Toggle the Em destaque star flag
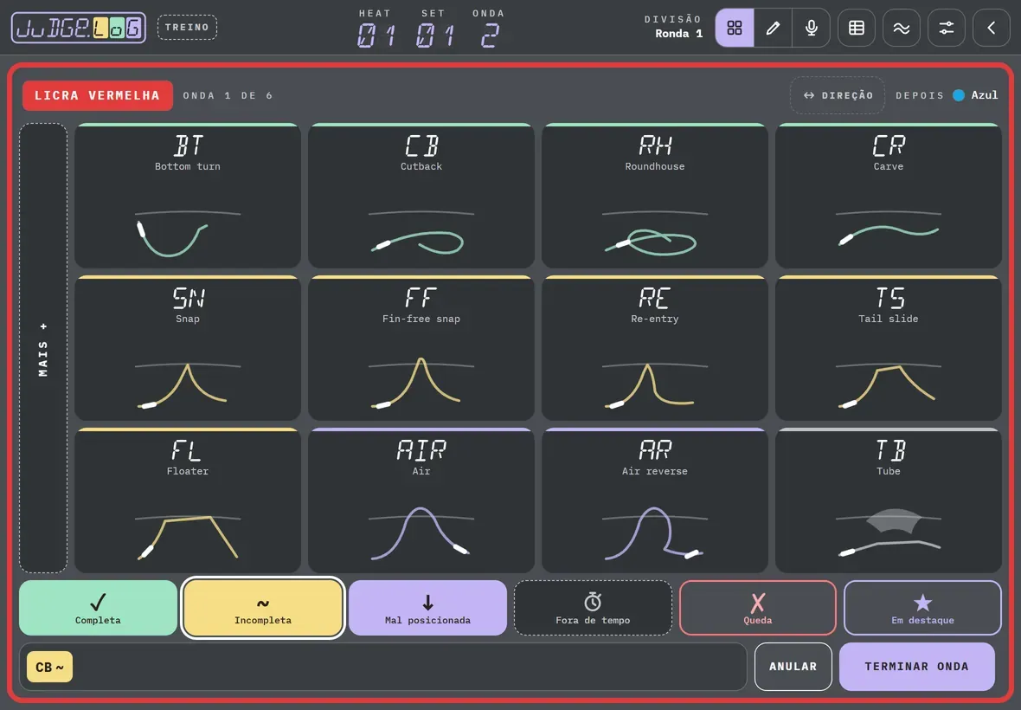The width and height of the screenshot is (1021, 710). point(922,608)
